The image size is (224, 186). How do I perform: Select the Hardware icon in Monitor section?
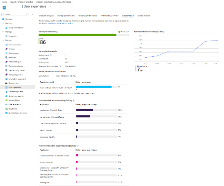pyautogui.click(x=6, y=58)
